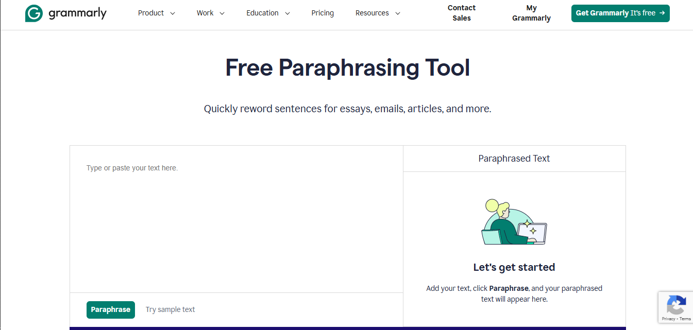Expand the Work dropdown menu

coord(211,13)
